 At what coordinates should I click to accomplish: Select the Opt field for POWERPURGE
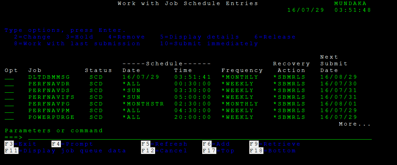pos(9,117)
